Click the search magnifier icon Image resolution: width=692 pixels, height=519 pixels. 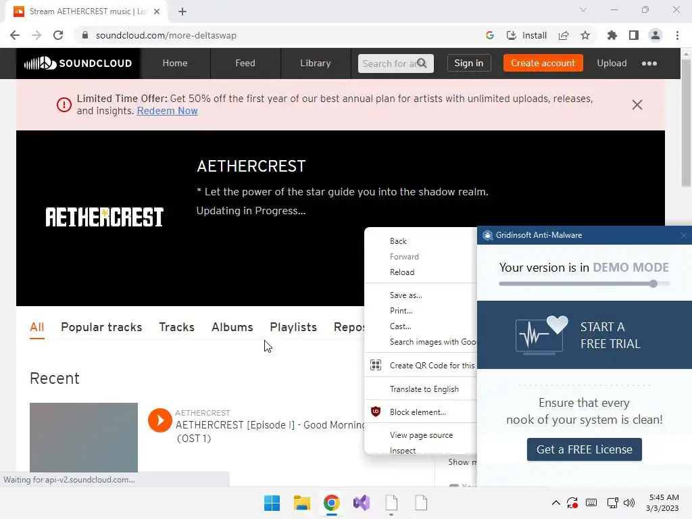(x=422, y=63)
